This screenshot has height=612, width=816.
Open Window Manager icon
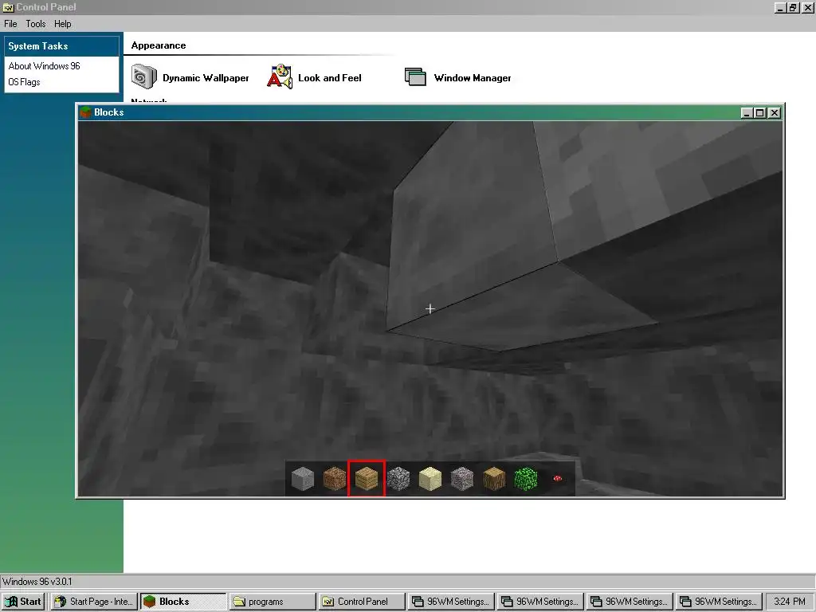tap(415, 77)
